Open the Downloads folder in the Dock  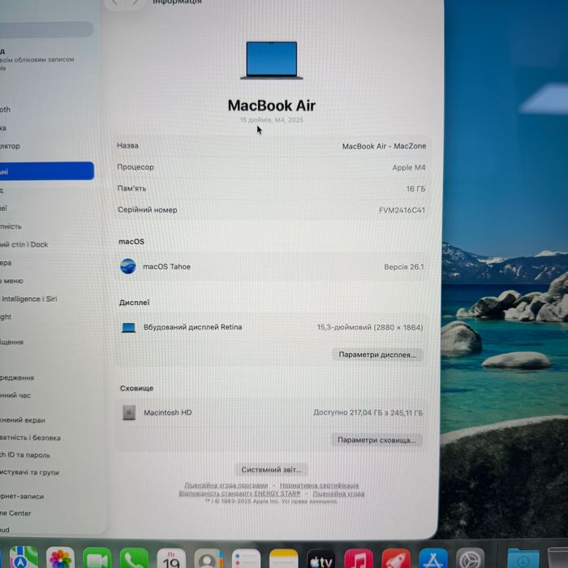pos(523,558)
